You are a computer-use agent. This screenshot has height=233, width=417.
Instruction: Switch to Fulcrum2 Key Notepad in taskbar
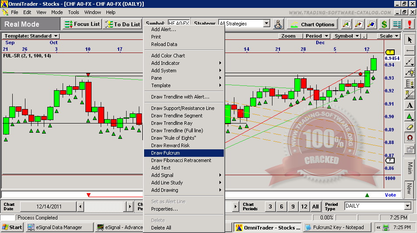[336, 227]
